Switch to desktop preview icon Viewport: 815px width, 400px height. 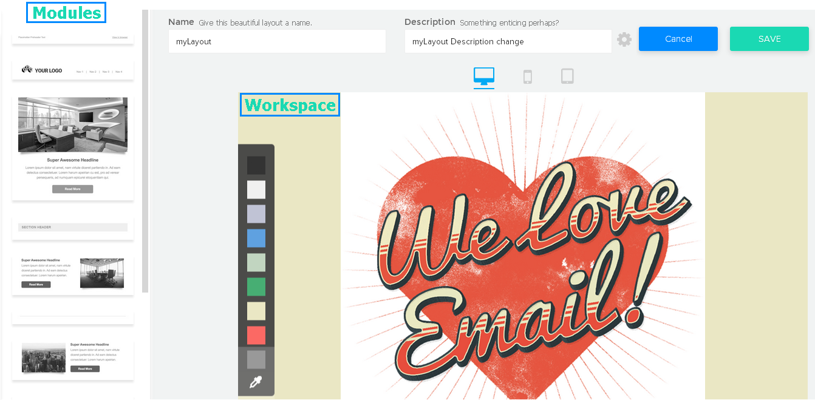[484, 76]
